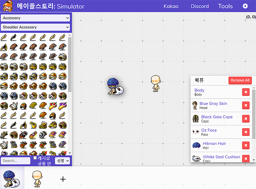
Task: Click the Remove All button
Action: click(x=240, y=80)
